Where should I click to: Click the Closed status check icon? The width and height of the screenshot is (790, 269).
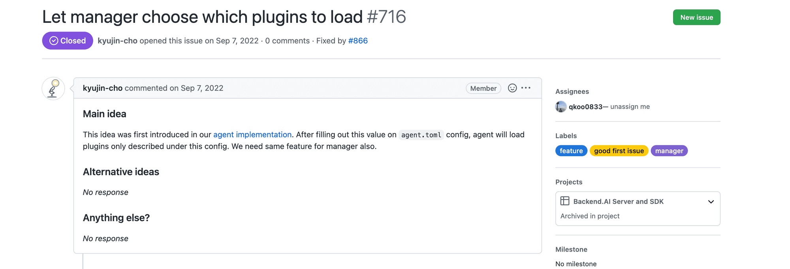pyautogui.click(x=54, y=41)
